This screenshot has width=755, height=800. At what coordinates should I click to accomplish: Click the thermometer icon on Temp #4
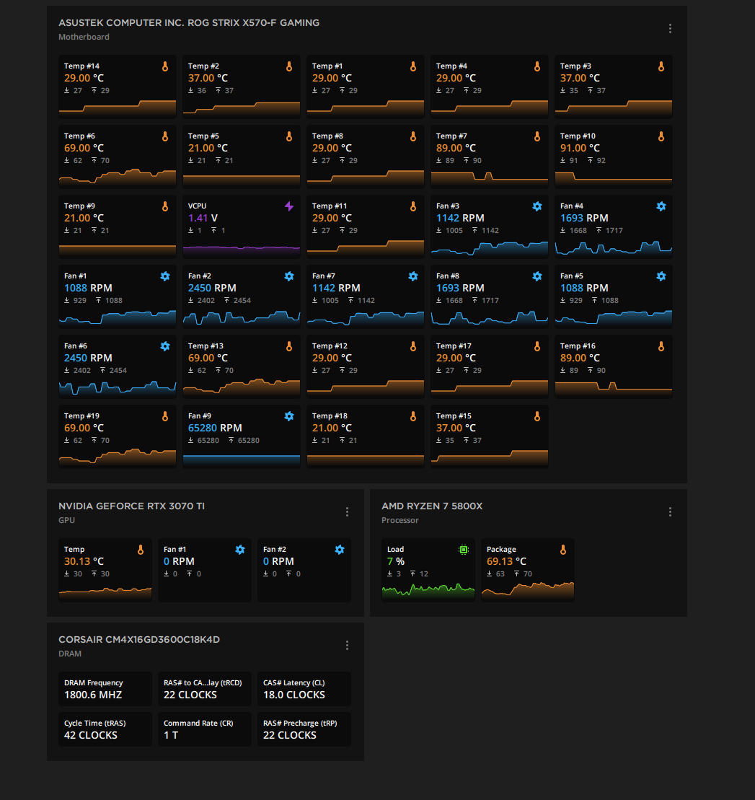537,66
